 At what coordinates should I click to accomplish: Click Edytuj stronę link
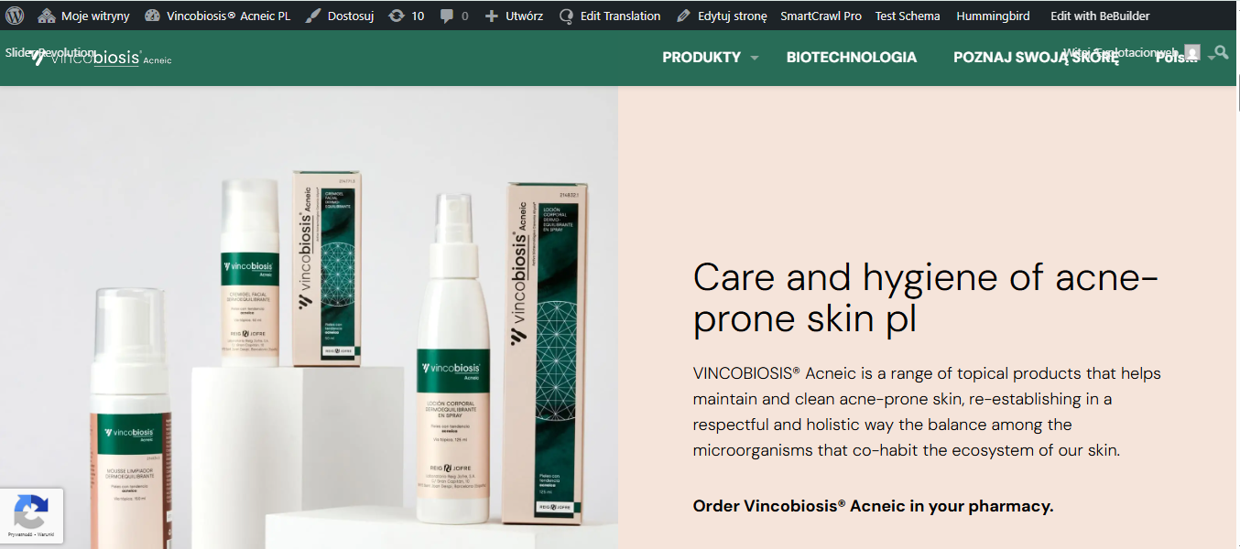click(722, 16)
